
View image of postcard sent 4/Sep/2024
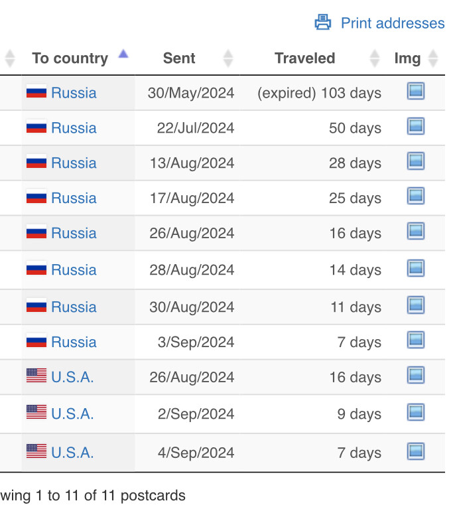(x=416, y=451)
